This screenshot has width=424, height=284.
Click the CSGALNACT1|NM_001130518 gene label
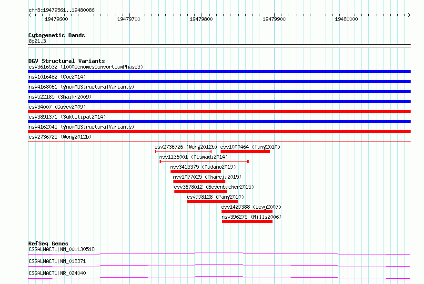[61, 249]
